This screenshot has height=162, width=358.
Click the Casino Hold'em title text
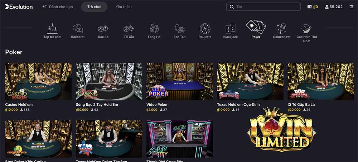click(x=19, y=105)
